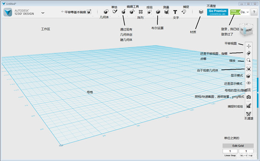
Task: Click the Fit view tool
Action: [249, 69]
